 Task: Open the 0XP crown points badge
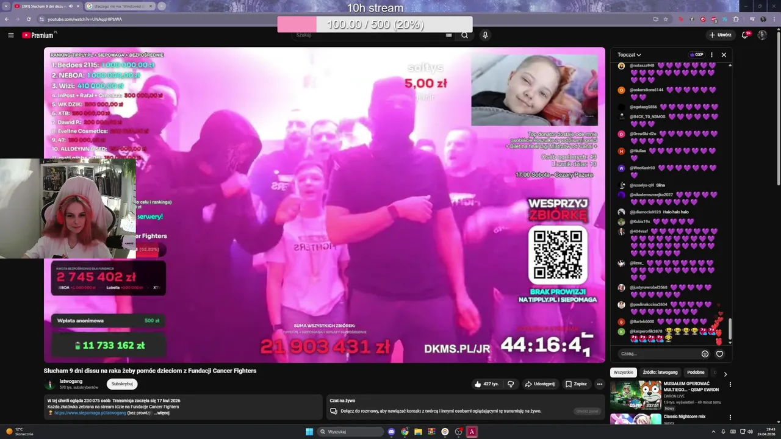pyautogui.click(x=696, y=54)
